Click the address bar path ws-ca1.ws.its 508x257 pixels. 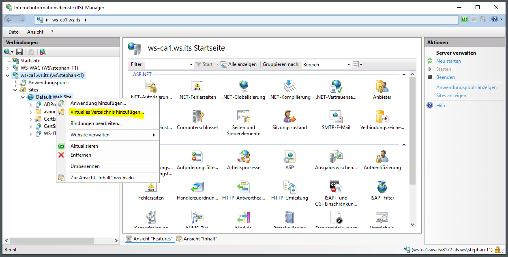(67, 19)
